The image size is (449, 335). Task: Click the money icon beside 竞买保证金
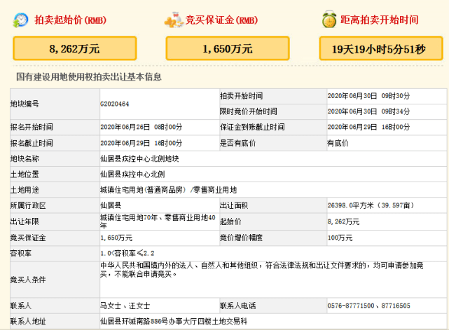pos(172,20)
